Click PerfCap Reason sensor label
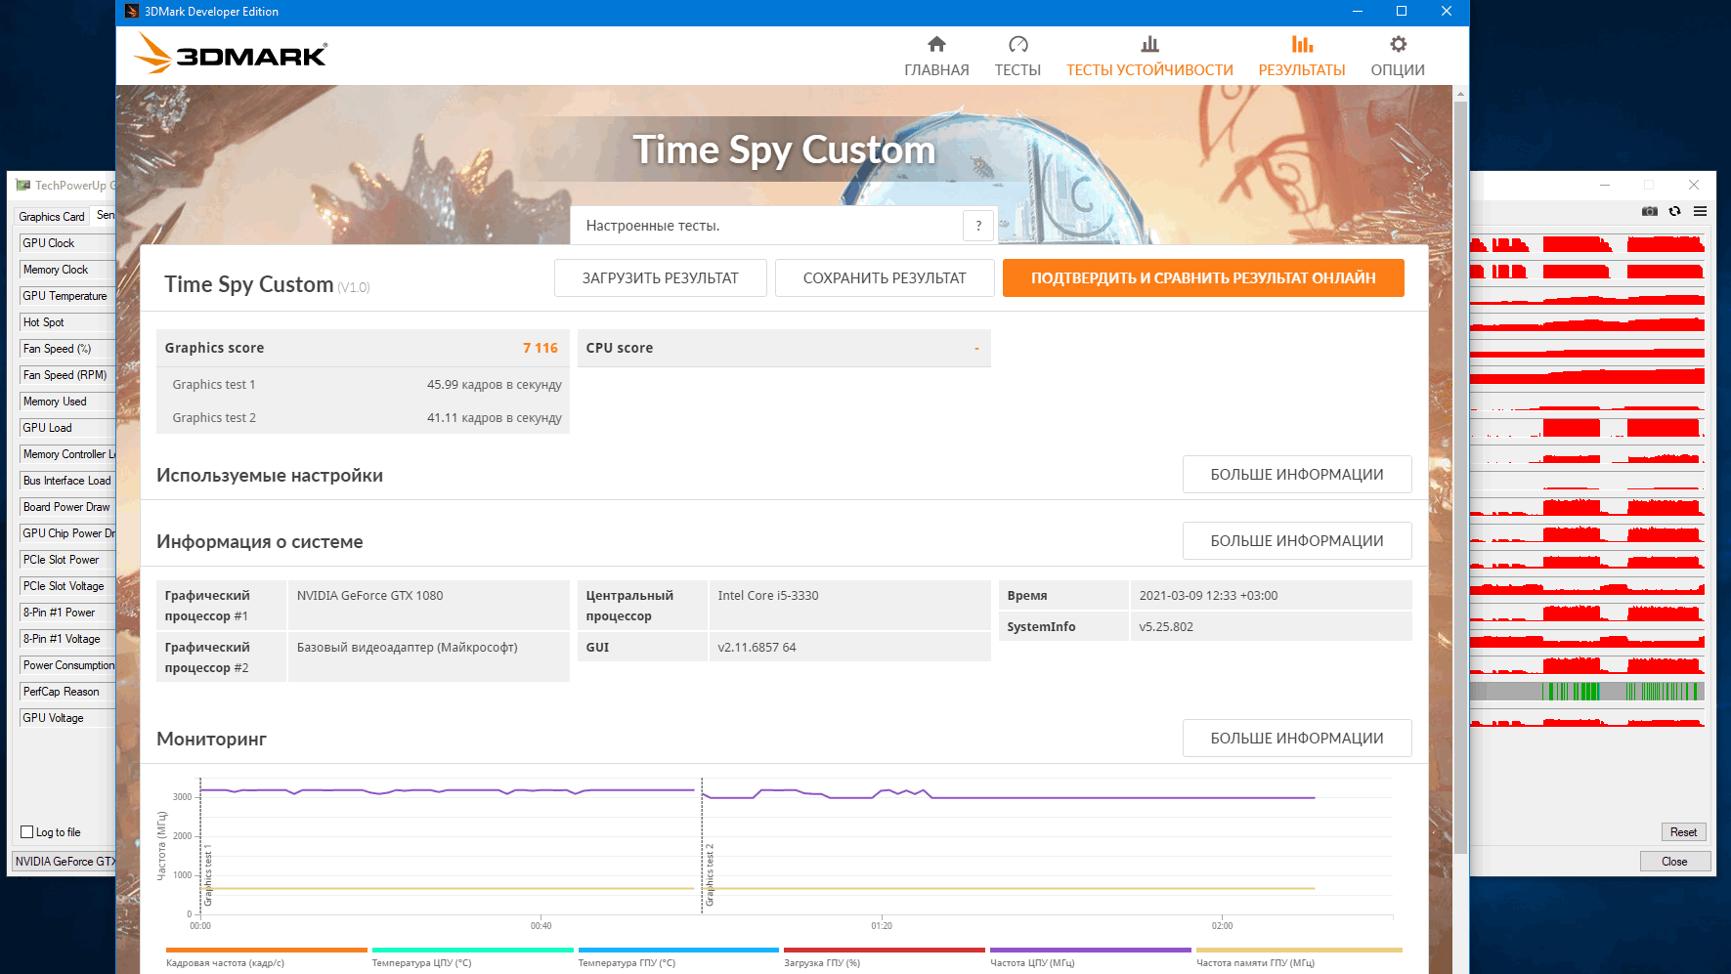This screenshot has height=974, width=1731. pyautogui.click(x=66, y=692)
